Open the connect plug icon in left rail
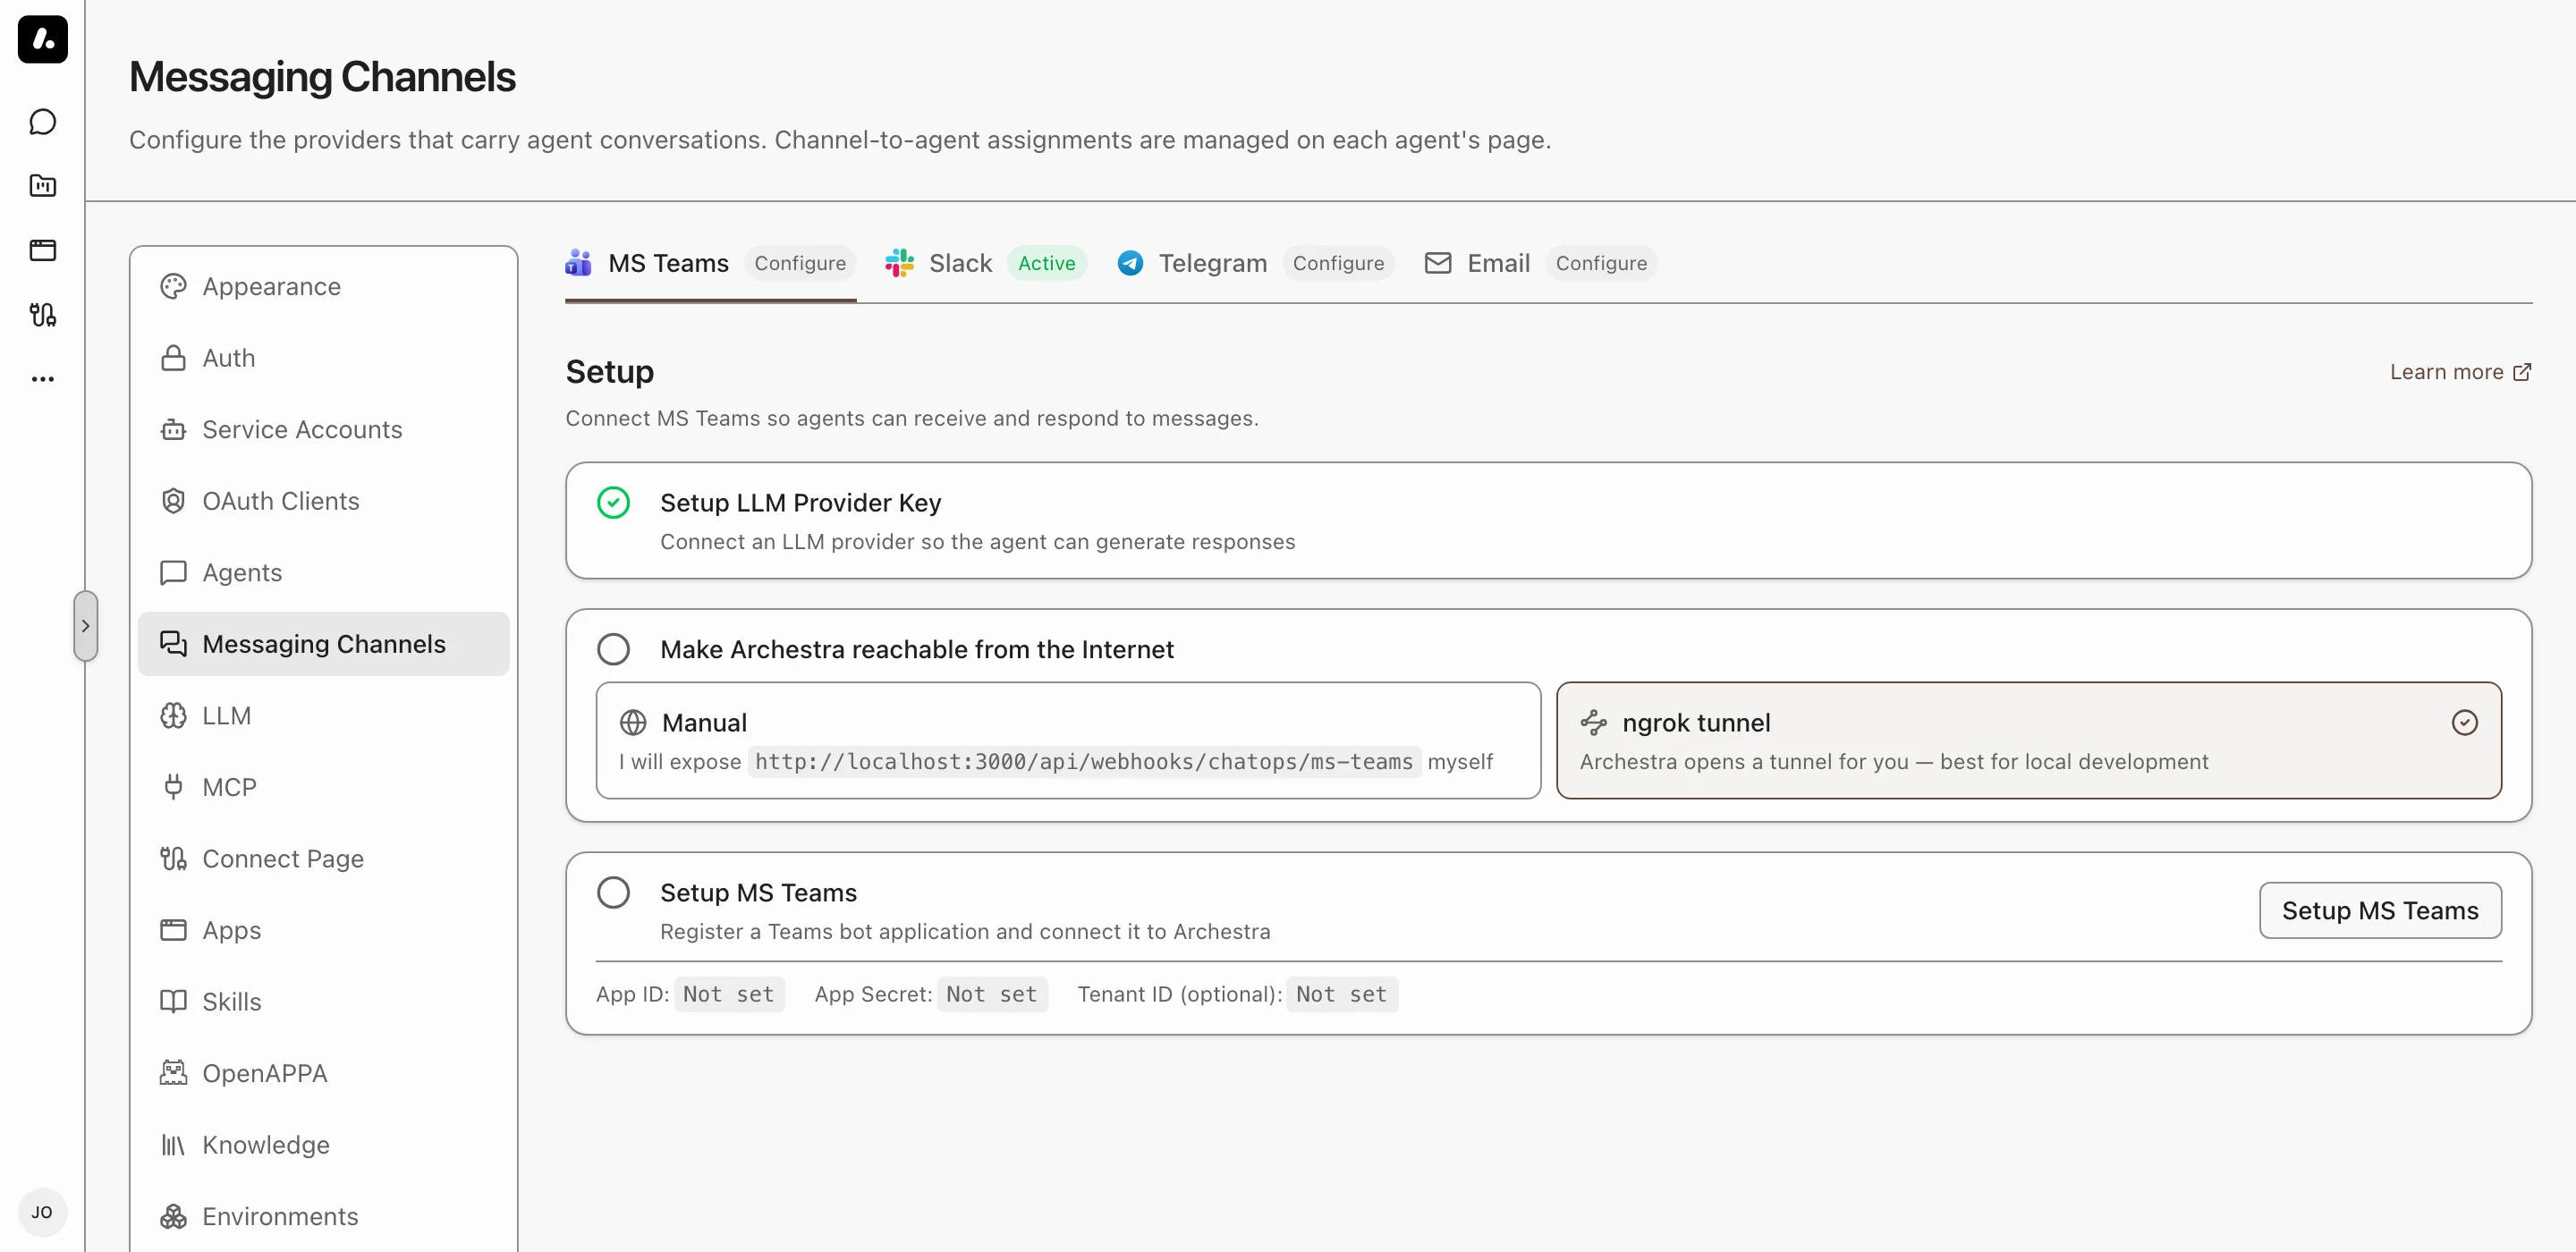The width and height of the screenshot is (2576, 1252). click(x=43, y=315)
